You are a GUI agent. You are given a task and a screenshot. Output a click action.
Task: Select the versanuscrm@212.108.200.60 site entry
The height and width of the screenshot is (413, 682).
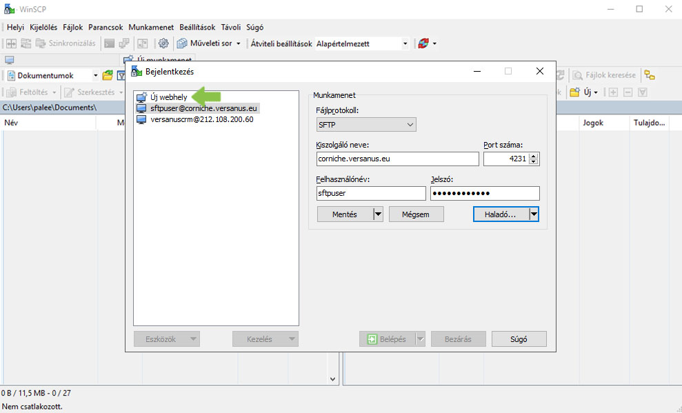(202, 119)
